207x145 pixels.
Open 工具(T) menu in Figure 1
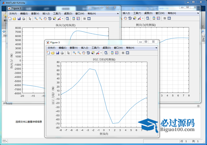pyautogui.click(x=57, y=14)
